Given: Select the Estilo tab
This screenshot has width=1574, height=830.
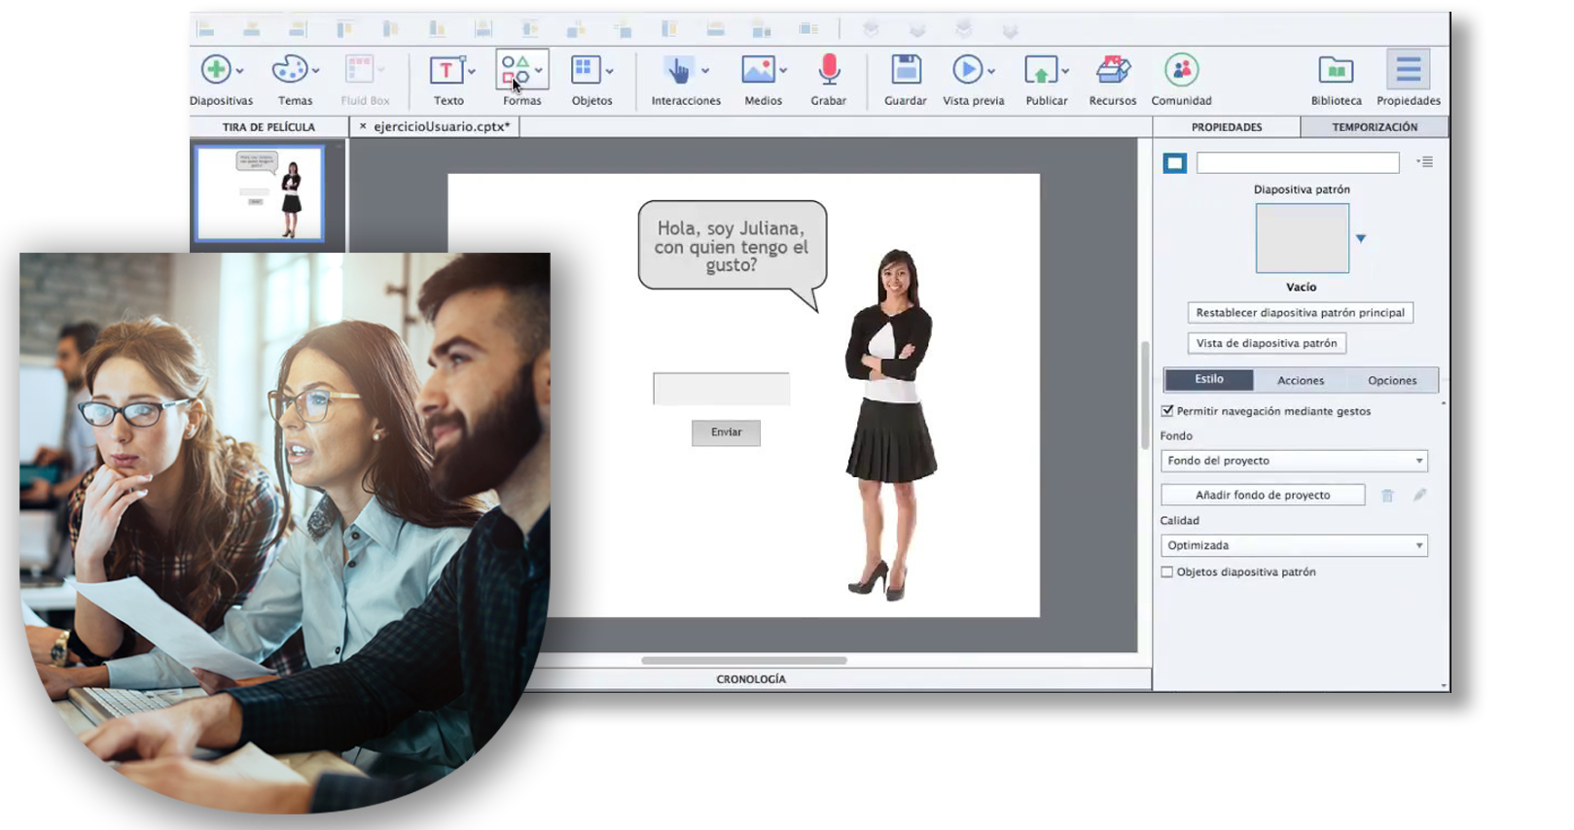Looking at the screenshot, I should [1209, 379].
